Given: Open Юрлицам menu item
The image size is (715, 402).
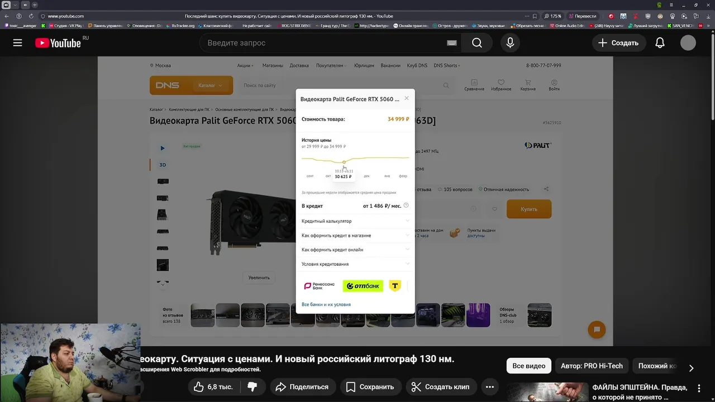Looking at the screenshot, I should 364,65.
